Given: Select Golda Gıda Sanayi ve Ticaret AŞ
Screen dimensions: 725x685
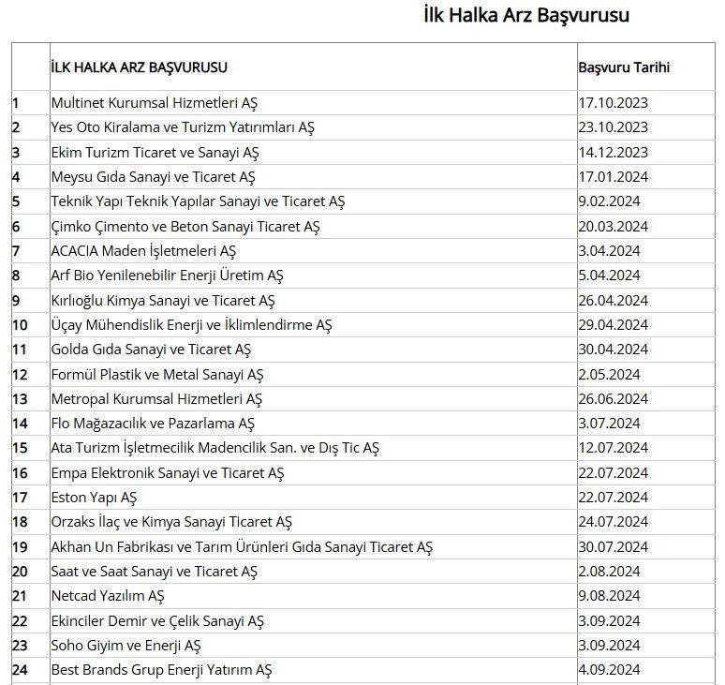Looking at the screenshot, I should coord(151,350).
